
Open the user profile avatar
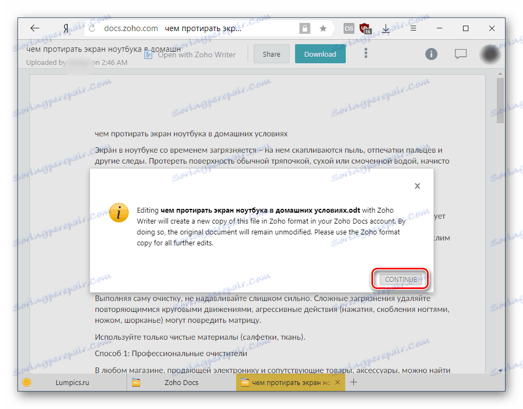(x=490, y=53)
